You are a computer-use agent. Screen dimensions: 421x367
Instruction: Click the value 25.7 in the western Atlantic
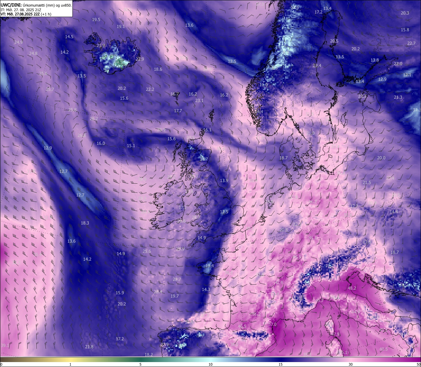[50, 90]
